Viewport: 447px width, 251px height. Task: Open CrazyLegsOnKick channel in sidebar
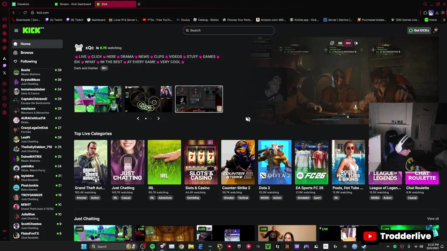[x=37, y=130]
